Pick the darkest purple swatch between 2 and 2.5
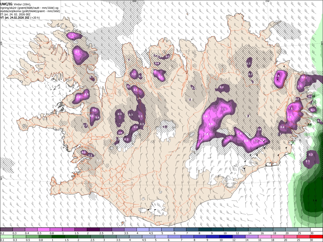 coord(93,230)
